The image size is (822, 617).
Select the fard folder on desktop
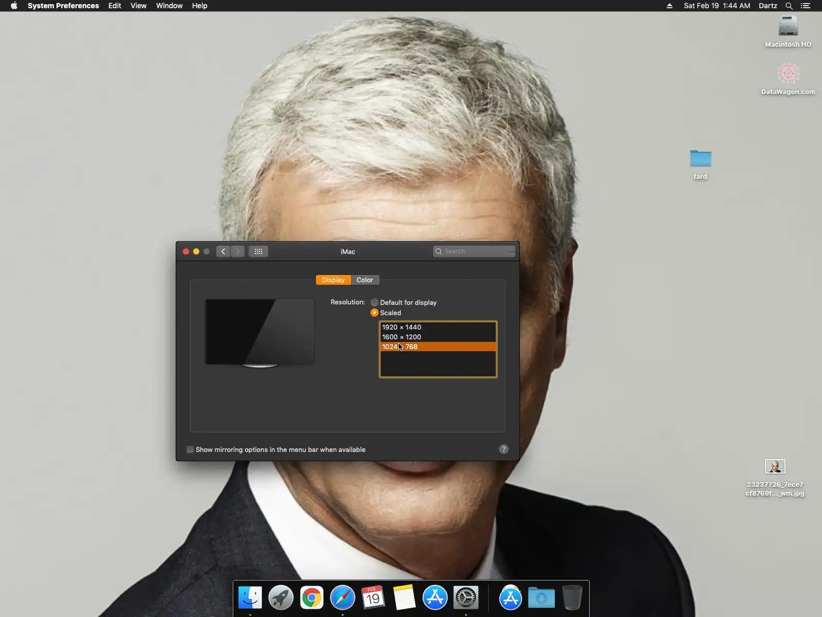(700, 165)
